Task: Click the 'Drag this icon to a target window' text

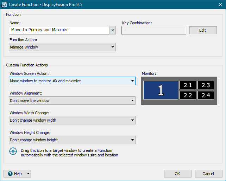Action: coord(69,153)
